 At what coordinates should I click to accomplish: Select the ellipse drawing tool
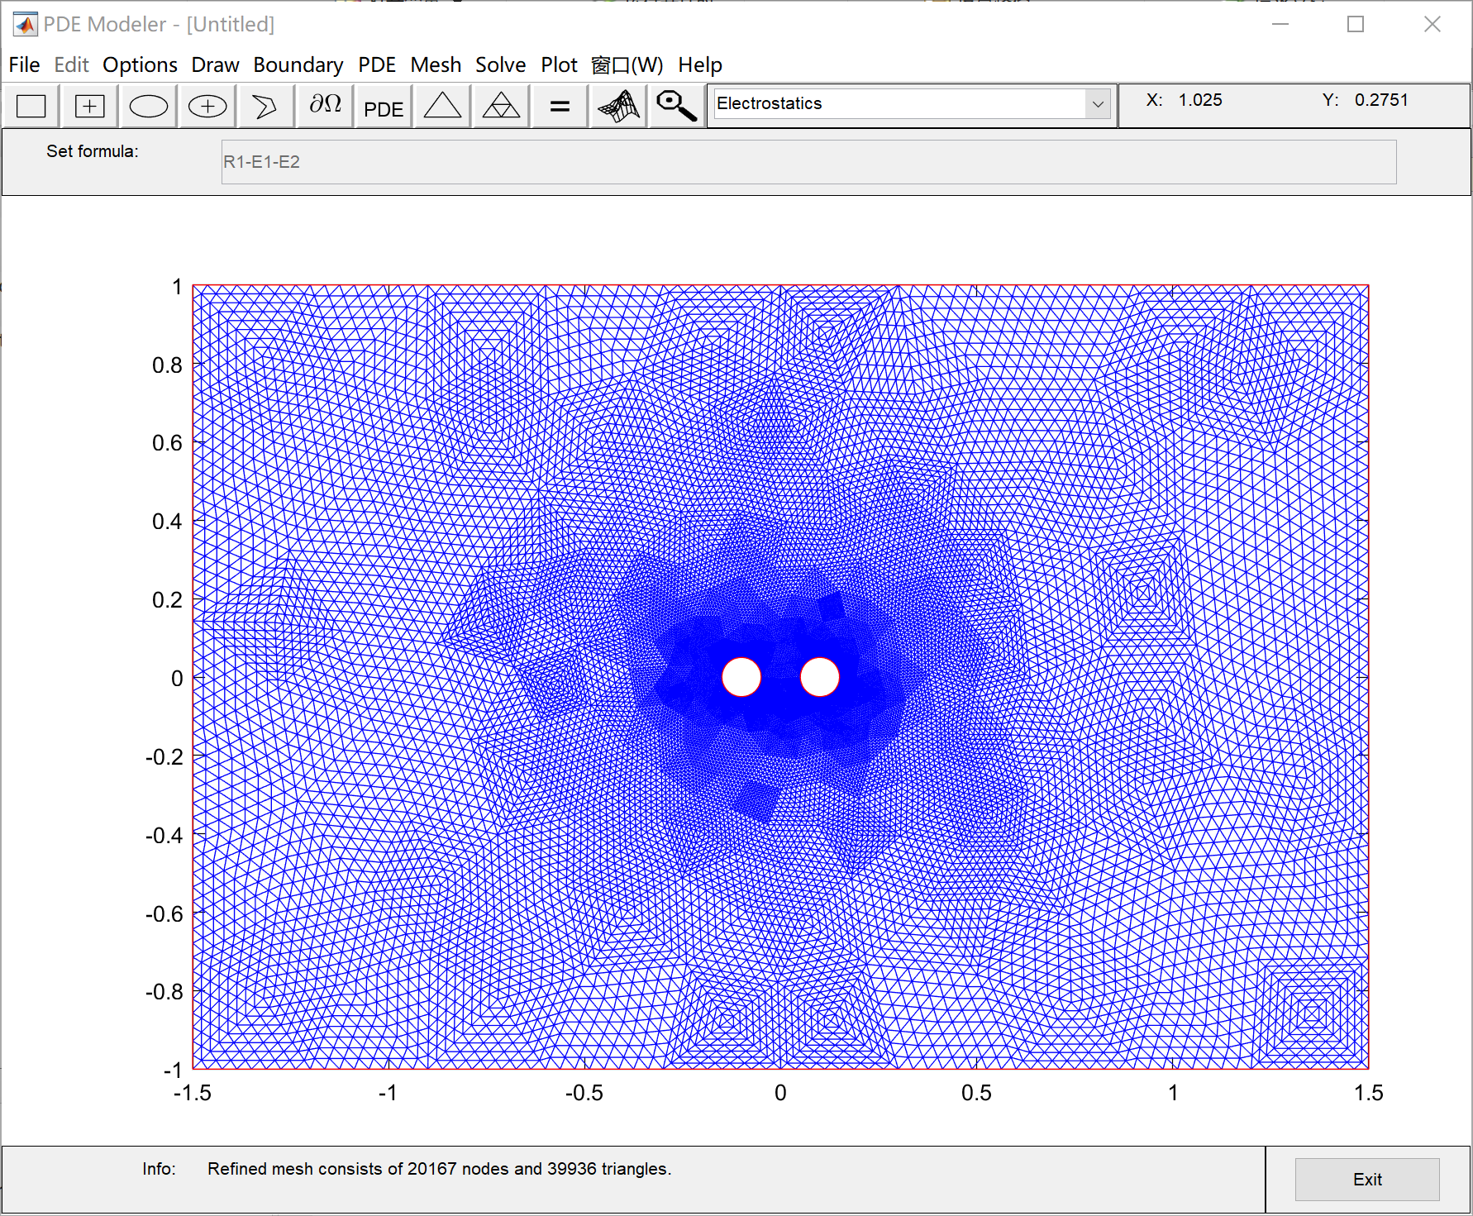[147, 106]
